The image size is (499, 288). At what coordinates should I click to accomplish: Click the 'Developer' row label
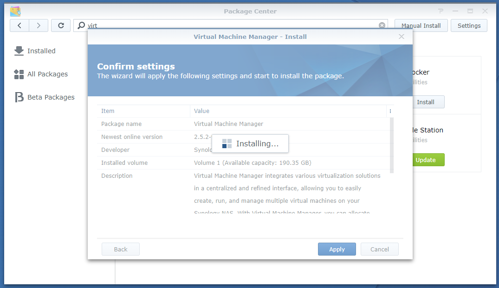115,150
